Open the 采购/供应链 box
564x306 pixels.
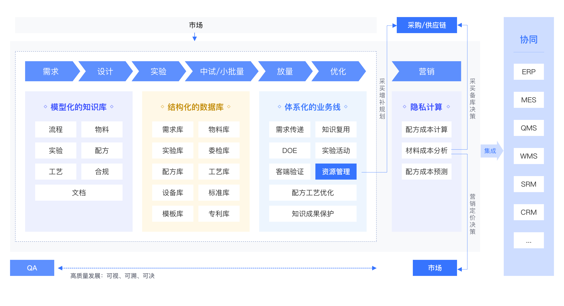click(x=427, y=25)
